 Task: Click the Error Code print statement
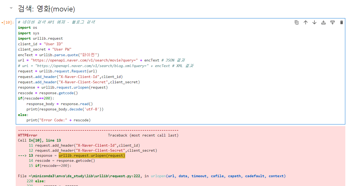(59, 120)
